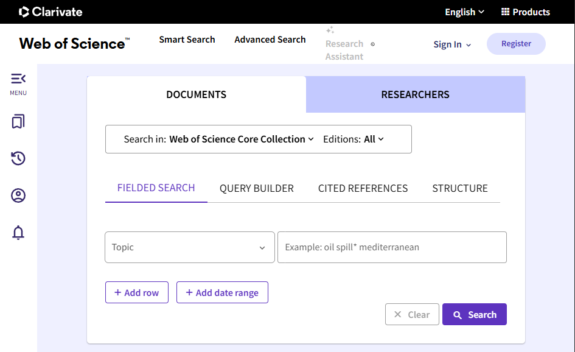The height and width of the screenshot is (352, 575).
Task: Expand the Editions All dropdown
Action: [x=374, y=139]
